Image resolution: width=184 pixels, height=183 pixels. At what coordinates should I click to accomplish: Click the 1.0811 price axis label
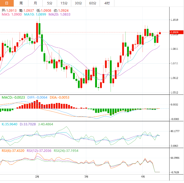click(174, 49)
